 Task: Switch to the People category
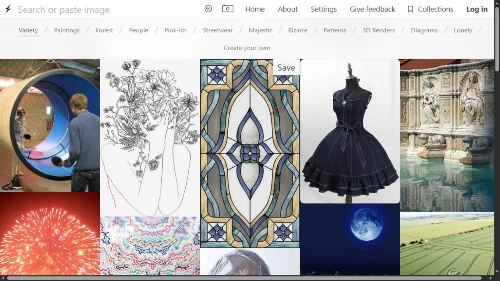(x=138, y=30)
